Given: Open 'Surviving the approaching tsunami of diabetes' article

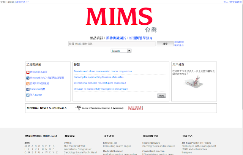Looking at the screenshot, I should [x=99, y=77].
